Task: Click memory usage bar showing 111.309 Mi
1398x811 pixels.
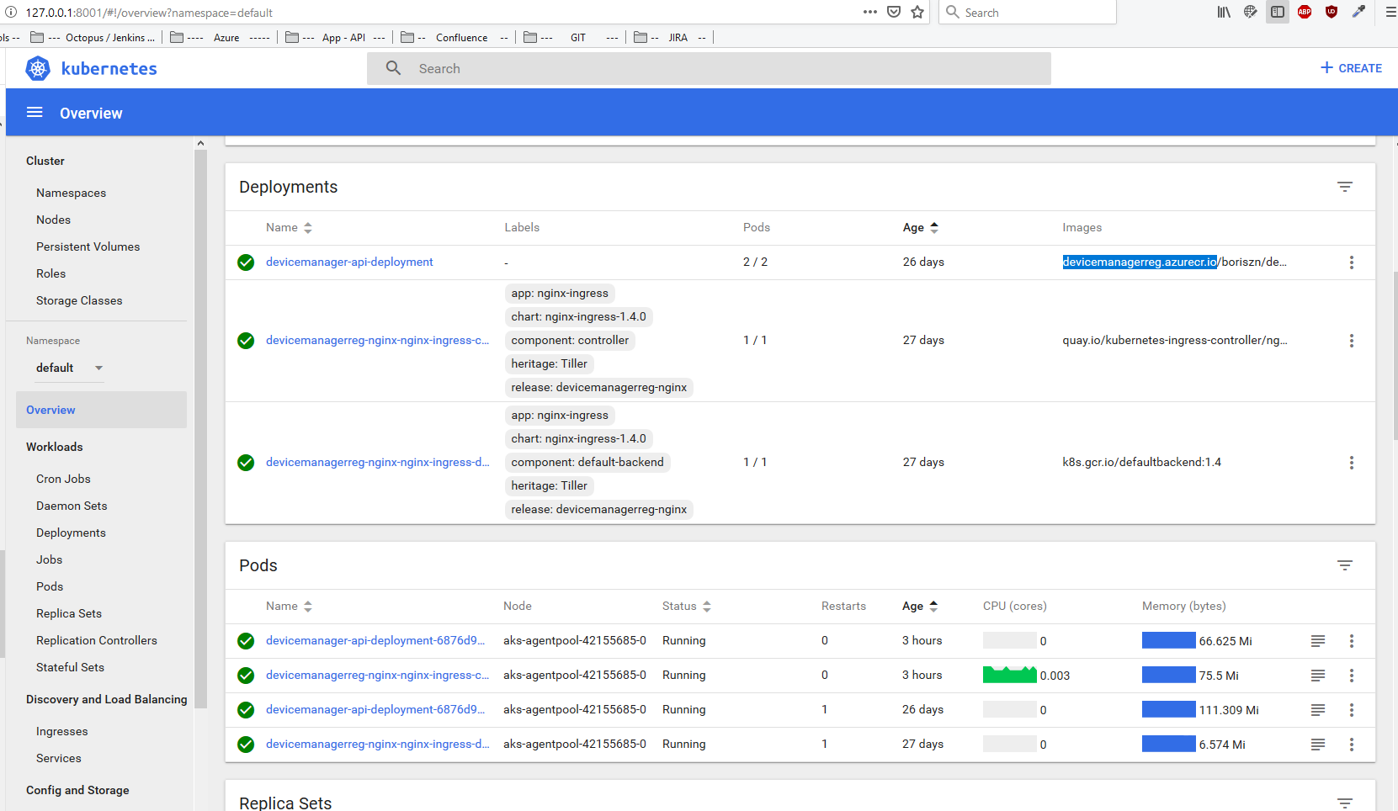Action: pyautogui.click(x=1168, y=709)
